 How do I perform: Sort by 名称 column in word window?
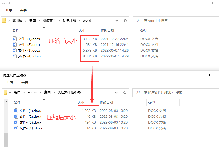point(16,31)
